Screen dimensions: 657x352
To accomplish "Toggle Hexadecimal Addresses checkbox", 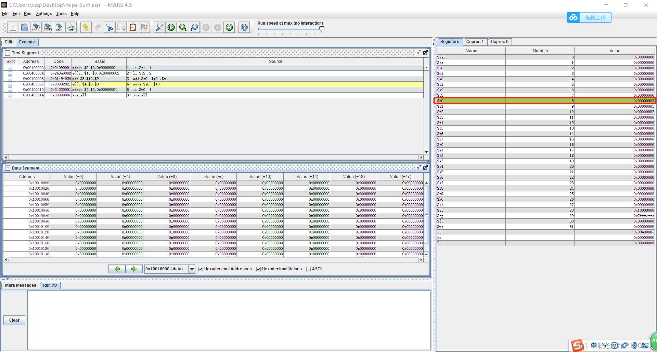I will (x=201, y=269).
